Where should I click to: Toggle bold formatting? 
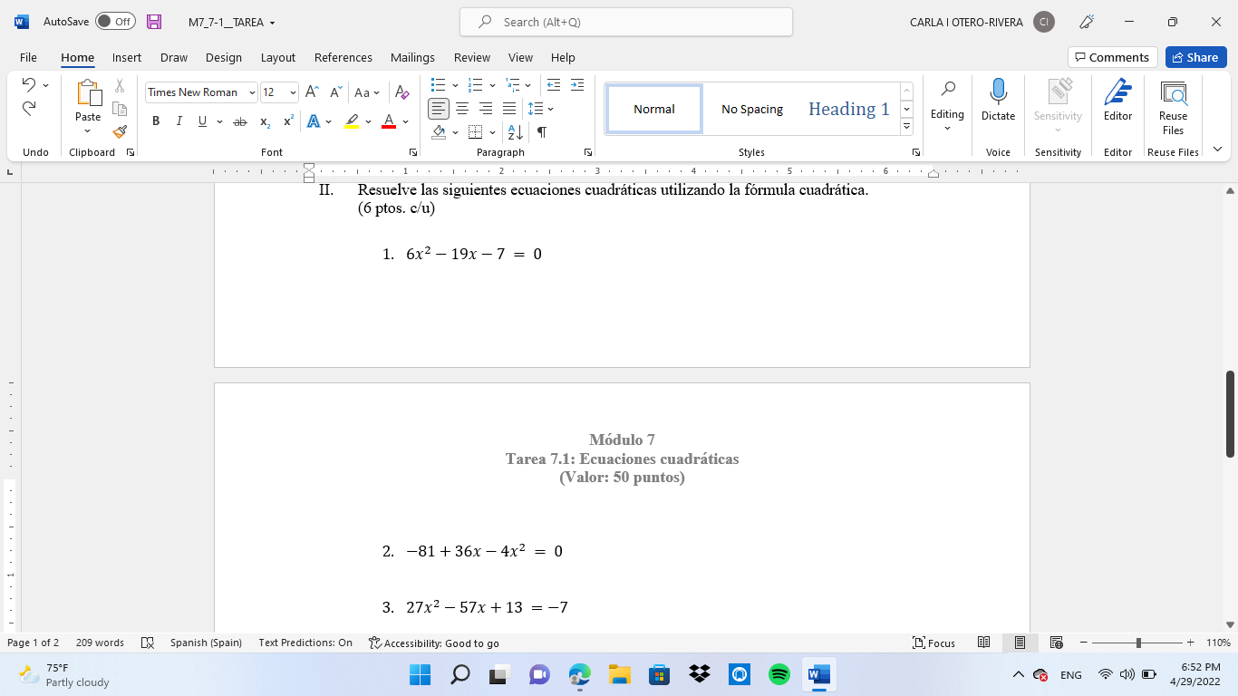click(156, 120)
